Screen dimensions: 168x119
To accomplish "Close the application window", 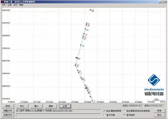I will pyautogui.click(x=165, y=2).
